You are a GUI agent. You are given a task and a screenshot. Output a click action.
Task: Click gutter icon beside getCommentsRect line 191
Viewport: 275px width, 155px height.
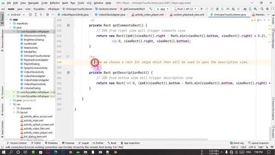tap(68, 25)
